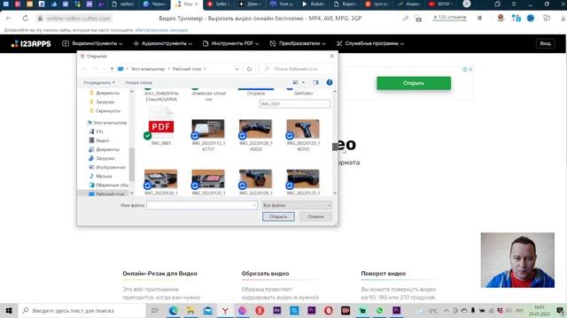Click the Windows taskbar search box
The image size is (567, 318).
click(83, 310)
